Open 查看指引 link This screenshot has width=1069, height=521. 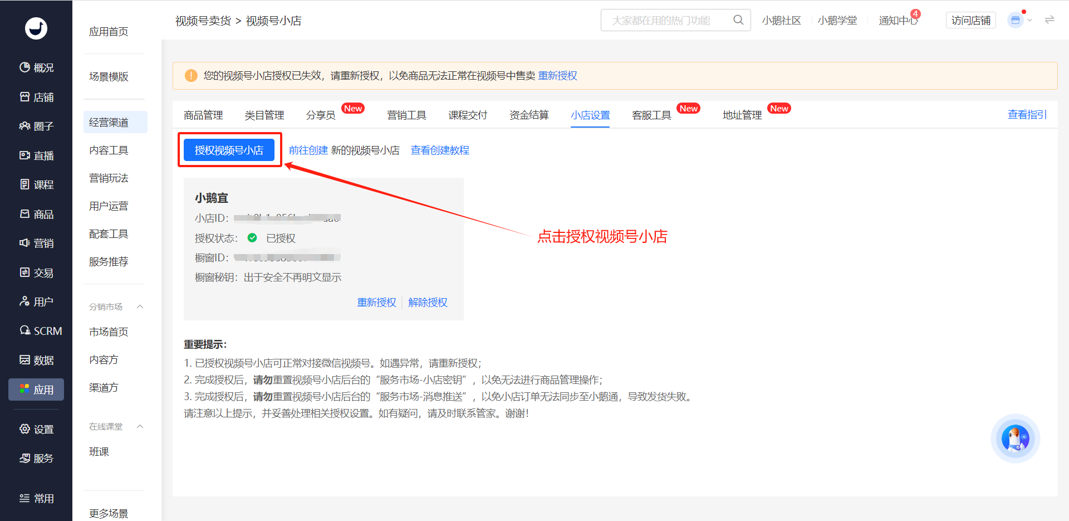[1027, 114]
